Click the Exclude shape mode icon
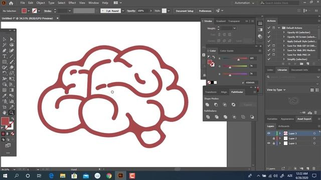This screenshot has height=180, width=321. (233, 104)
